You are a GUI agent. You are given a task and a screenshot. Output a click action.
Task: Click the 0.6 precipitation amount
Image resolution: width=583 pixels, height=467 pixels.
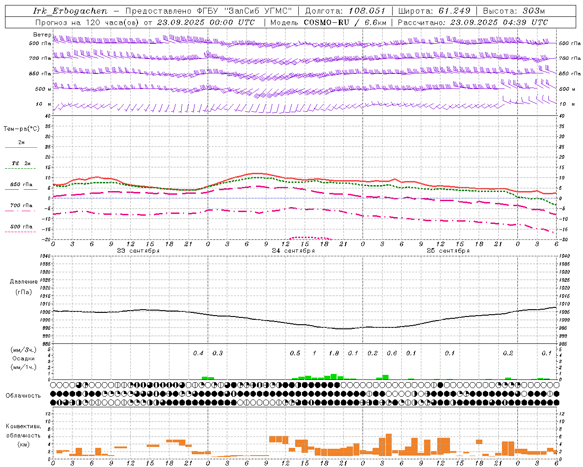(x=392, y=353)
